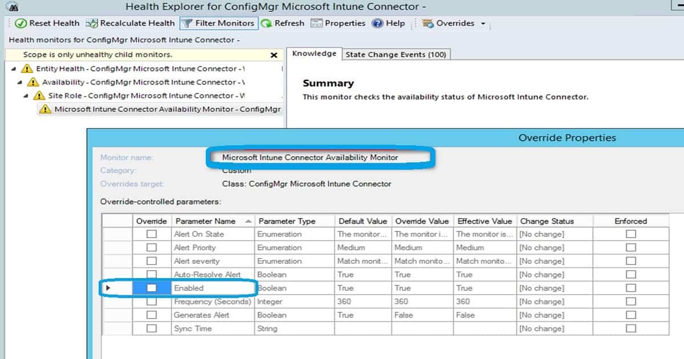Image resolution: width=684 pixels, height=359 pixels.
Task: Select the Enabled row arrow indicator
Action: (x=109, y=288)
